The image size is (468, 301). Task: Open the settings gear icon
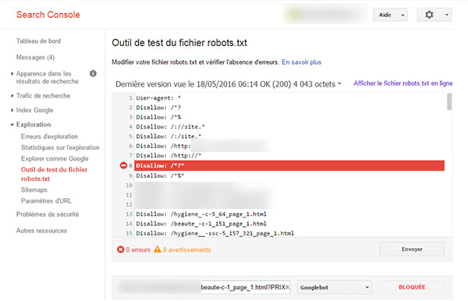pos(429,15)
